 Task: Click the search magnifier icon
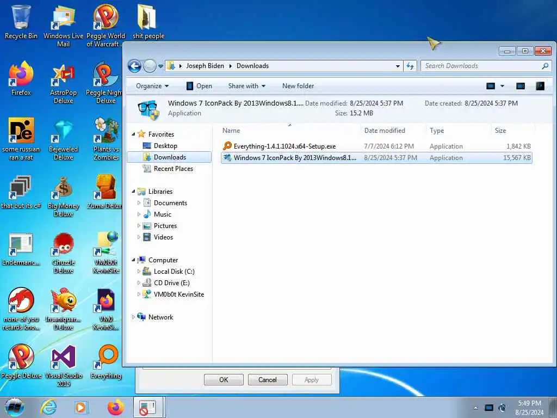coord(545,66)
